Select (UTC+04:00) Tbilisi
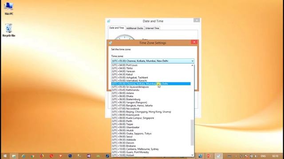This screenshot has width=284, height=159. pyautogui.click(x=151, y=68)
